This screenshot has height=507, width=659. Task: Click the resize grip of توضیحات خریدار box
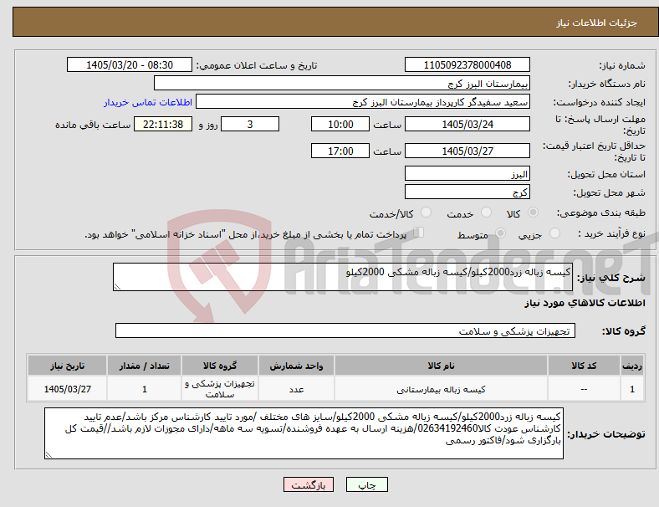click(x=49, y=455)
